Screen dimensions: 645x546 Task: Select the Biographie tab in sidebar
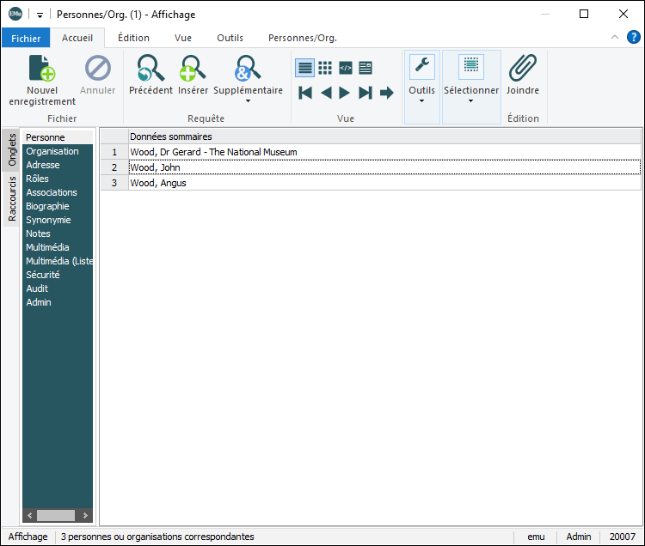tap(47, 206)
